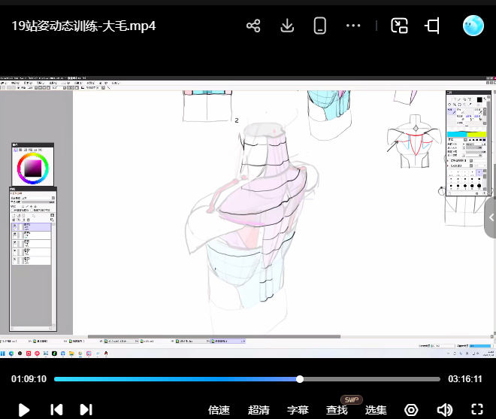Toggle fullscreen mode
Viewport: 496px width, 419px height.
476,410
